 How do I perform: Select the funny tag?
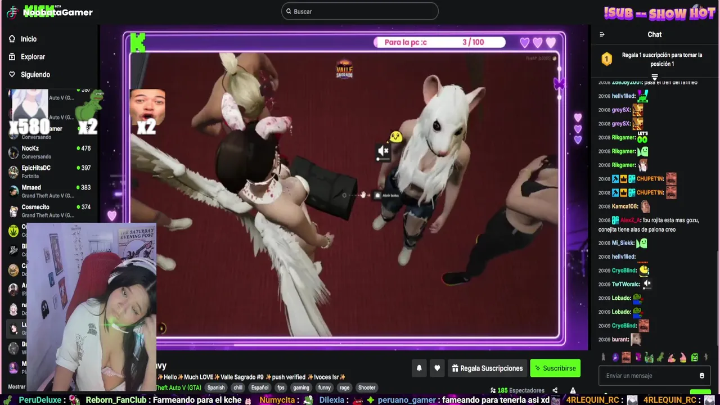[325, 388]
